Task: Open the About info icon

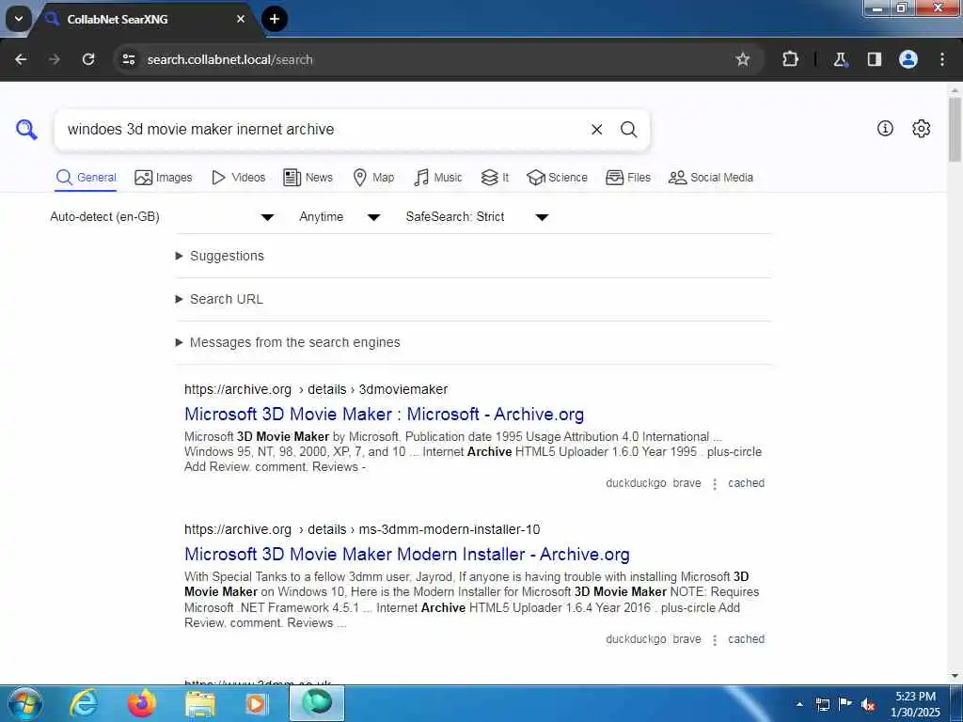Action: [885, 128]
